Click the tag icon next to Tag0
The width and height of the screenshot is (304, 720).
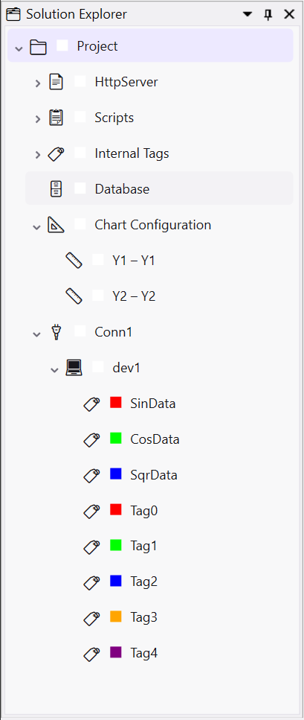coord(91,512)
